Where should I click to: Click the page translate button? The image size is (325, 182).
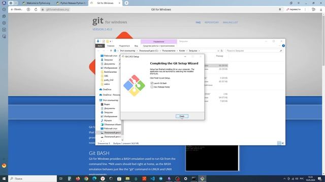(294, 10)
